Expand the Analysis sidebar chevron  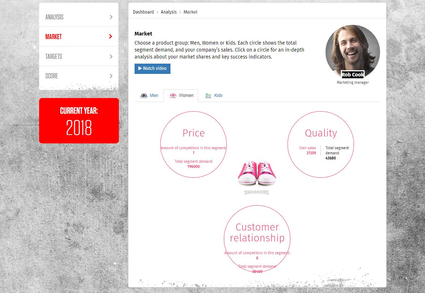click(111, 17)
